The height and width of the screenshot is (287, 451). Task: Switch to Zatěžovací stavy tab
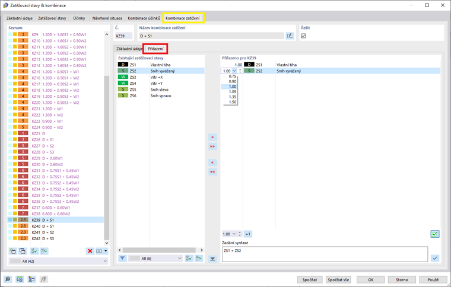pos(52,18)
